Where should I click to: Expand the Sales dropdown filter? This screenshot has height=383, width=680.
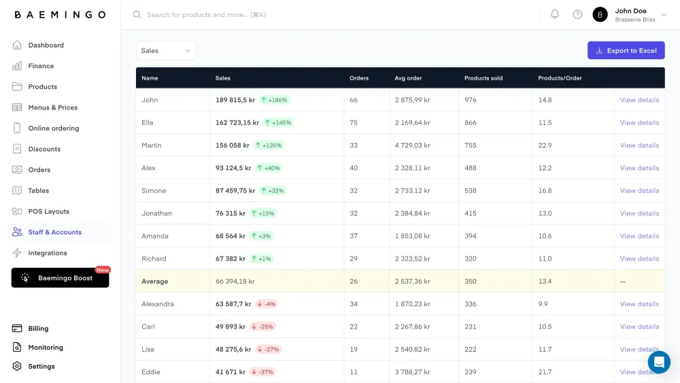[166, 50]
